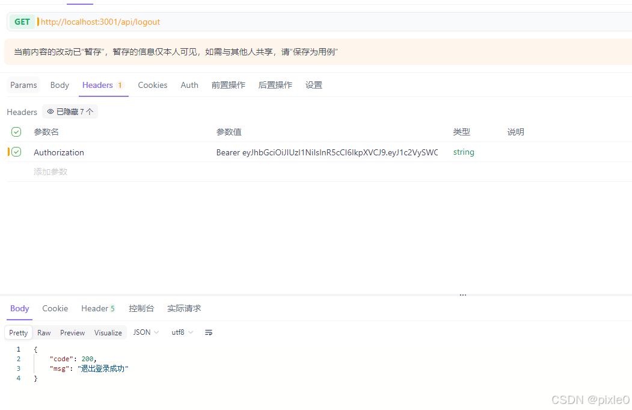The image size is (632, 410).
Task: Select the Bearer token value field
Action: pyautogui.click(x=328, y=152)
